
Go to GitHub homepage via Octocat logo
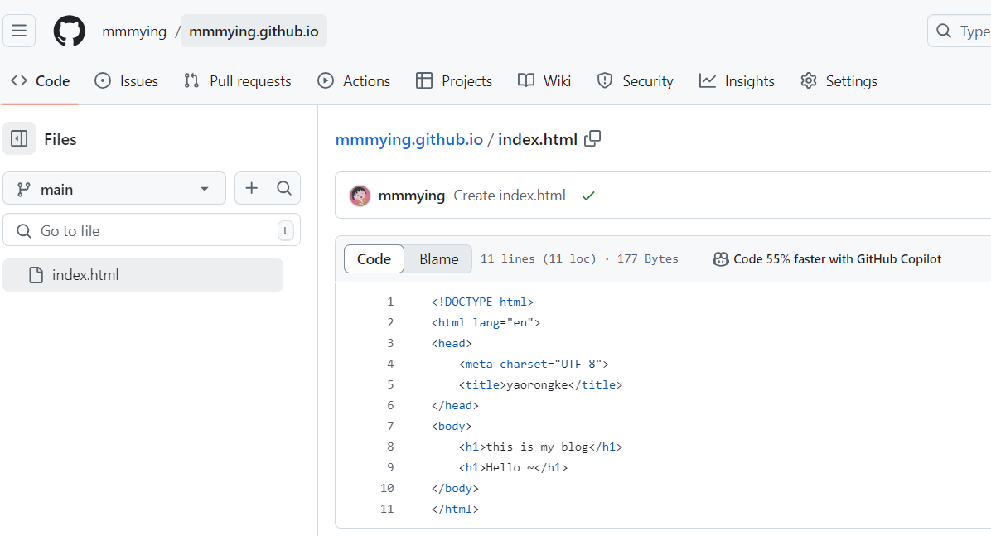tap(69, 31)
